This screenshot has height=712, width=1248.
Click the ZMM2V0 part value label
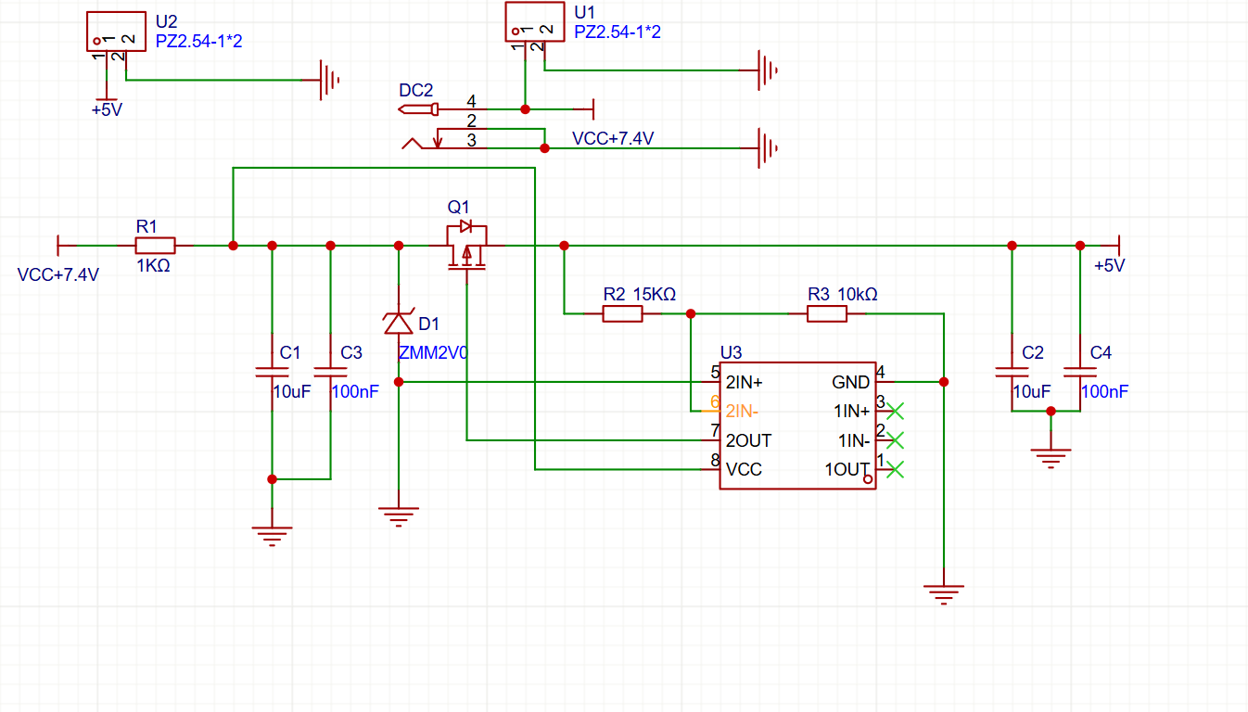[x=434, y=353]
